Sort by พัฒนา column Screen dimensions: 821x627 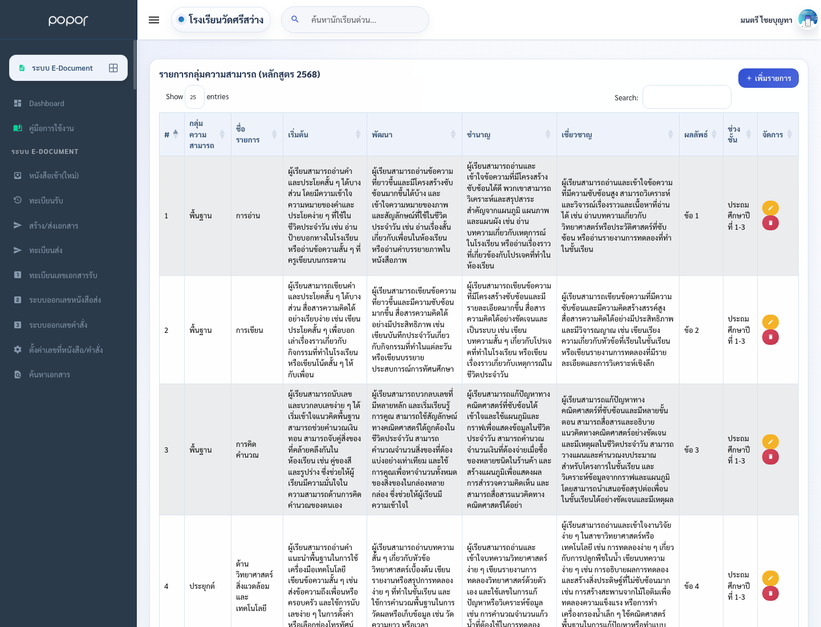pos(414,135)
